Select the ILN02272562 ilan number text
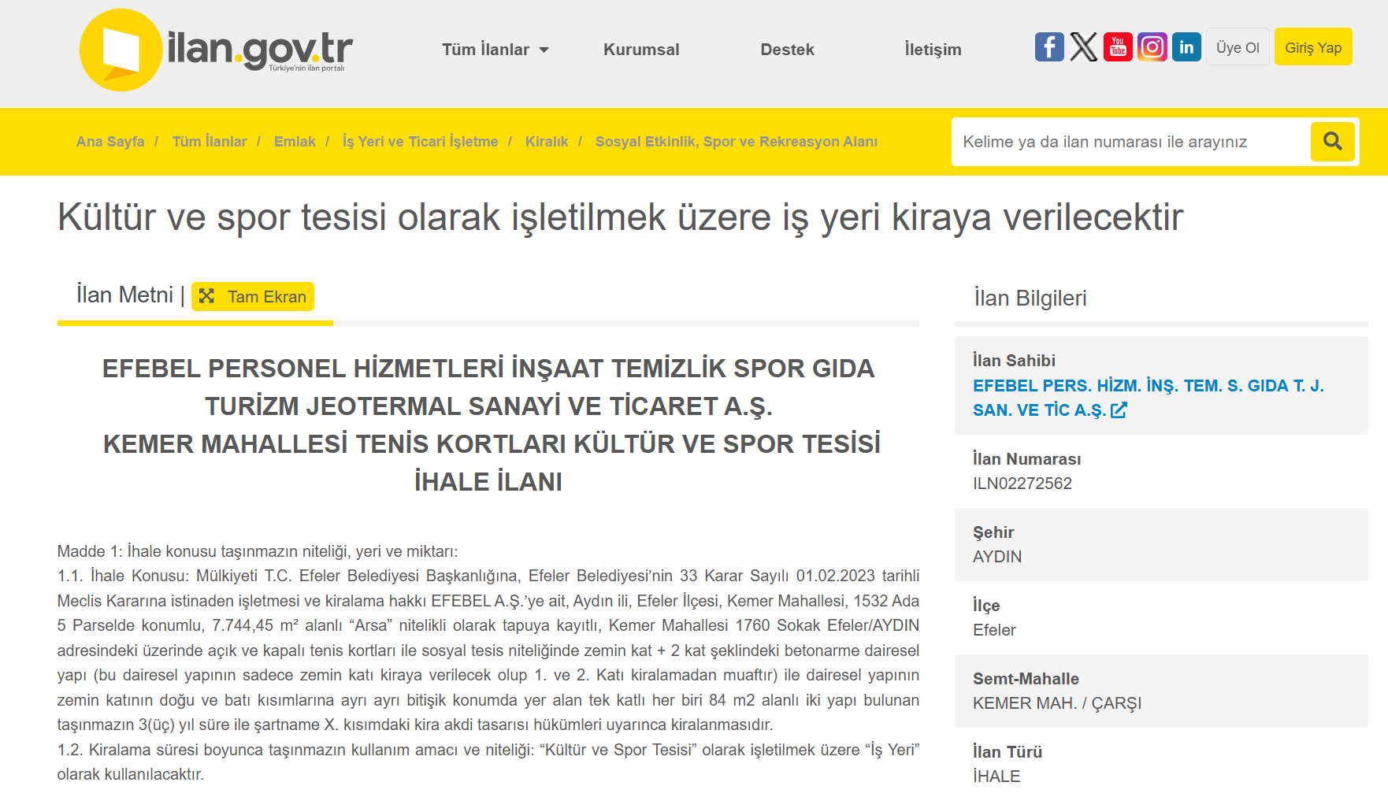 click(x=1022, y=484)
